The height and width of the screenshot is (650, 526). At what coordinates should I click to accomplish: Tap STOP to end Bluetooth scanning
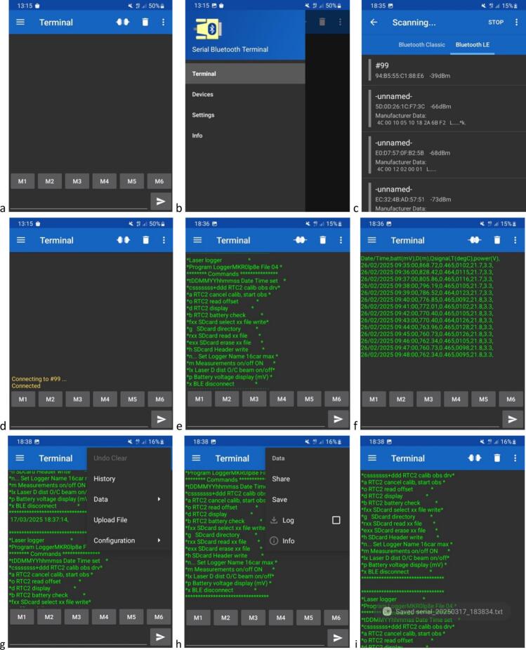pos(496,22)
